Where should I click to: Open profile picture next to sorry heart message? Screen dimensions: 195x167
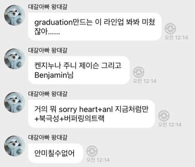(x=15, y=102)
